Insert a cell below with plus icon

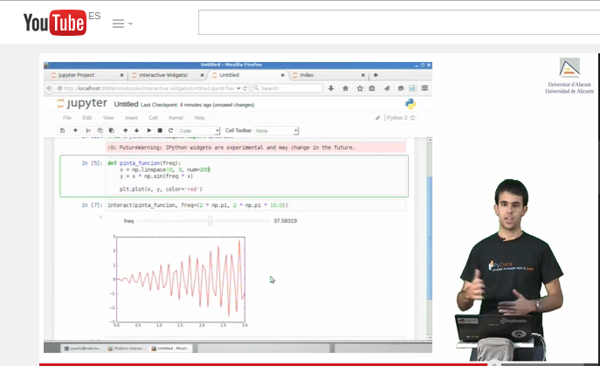[75, 130]
